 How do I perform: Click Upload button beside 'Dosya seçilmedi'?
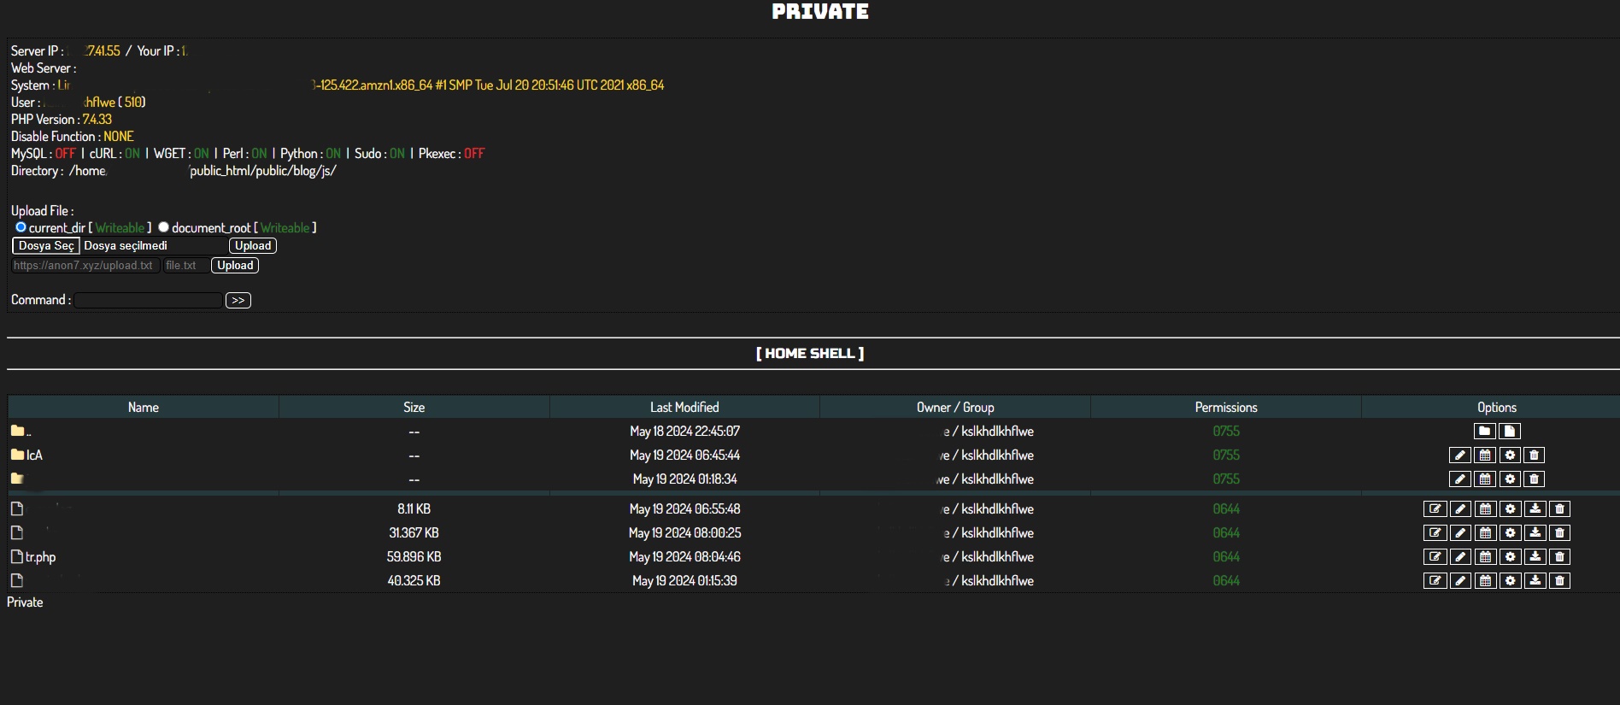pyautogui.click(x=253, y=246)
